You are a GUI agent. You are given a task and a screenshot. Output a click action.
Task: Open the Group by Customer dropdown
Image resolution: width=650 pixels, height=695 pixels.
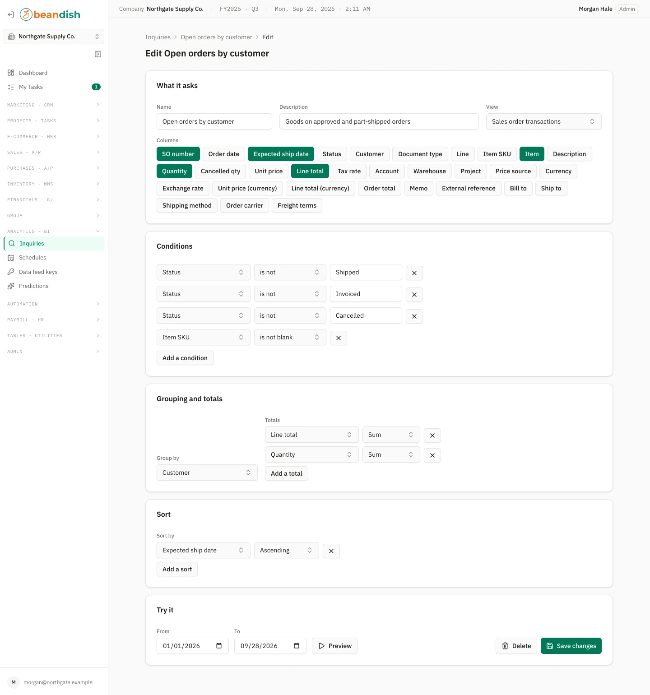[207, 473]
